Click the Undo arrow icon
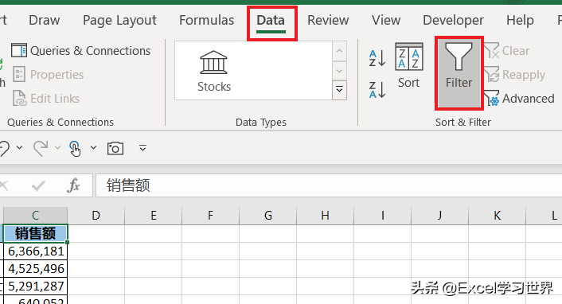Screen dimensions: 562x304 pyautogui.click(x=5, y=148)
